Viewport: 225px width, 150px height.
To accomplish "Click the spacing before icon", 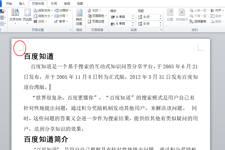I will (x=140, y=17).
